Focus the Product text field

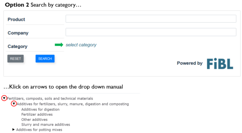(151, 19)
